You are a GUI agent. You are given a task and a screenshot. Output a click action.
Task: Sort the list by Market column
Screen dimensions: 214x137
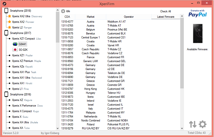pyautogui.click(x=90, y=17)
